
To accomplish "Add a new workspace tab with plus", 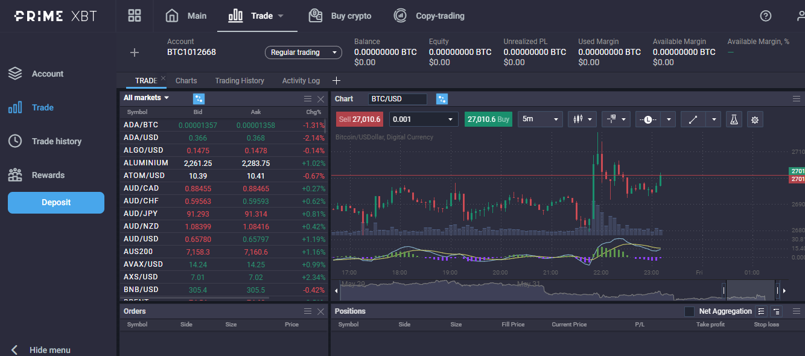I will [337, 80].
